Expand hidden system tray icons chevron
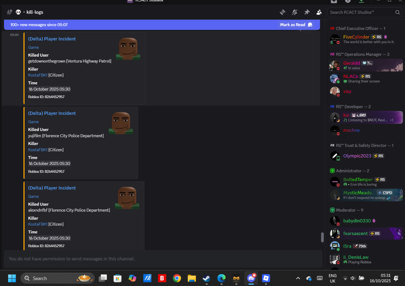 point(298,278)
